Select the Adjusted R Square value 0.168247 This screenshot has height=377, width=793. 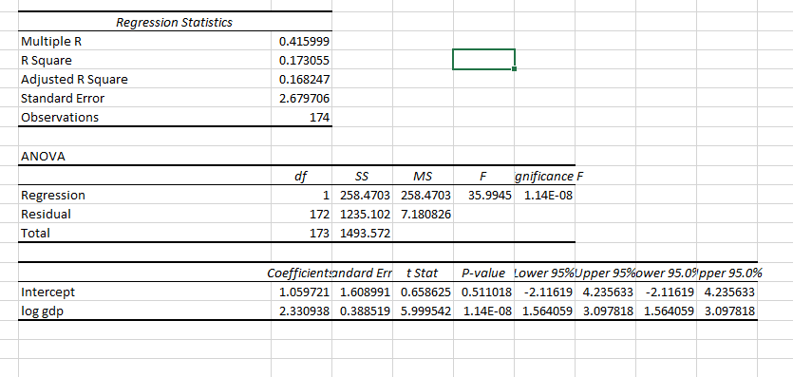(301, 80)
